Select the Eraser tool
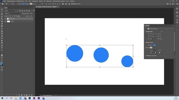Screen dimensions: 179x100 (2, 36)
